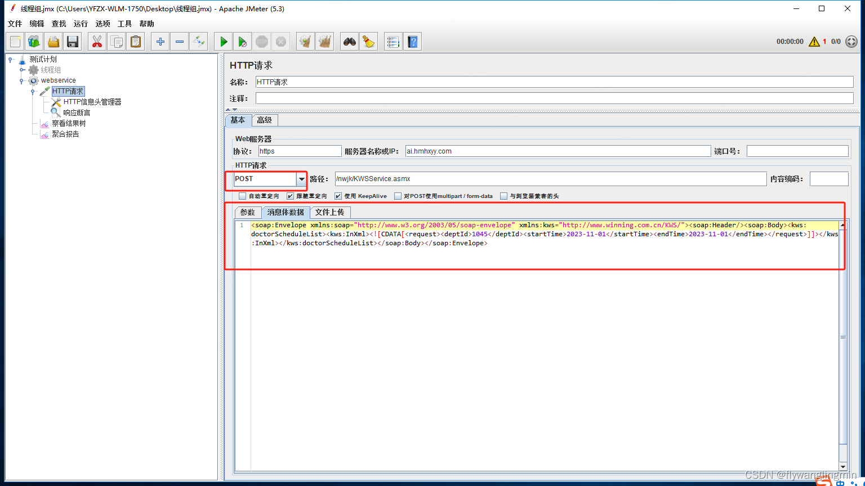The width and height of the screenshot is (865, 486).
Task: Collapse the webservice node in tree
Action: [21, 80]
